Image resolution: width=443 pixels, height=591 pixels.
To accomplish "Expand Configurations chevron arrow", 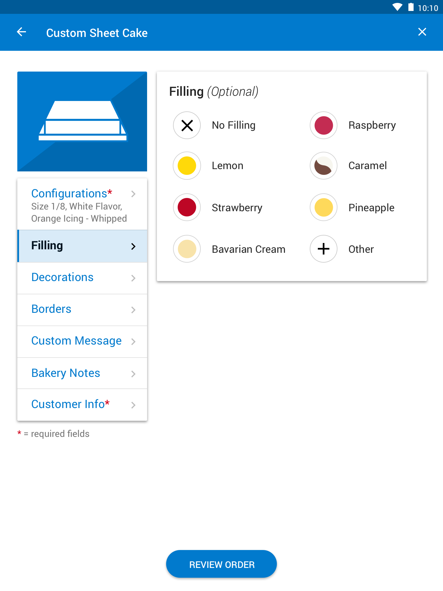I will pyautogui.click(x=133, y=194).
